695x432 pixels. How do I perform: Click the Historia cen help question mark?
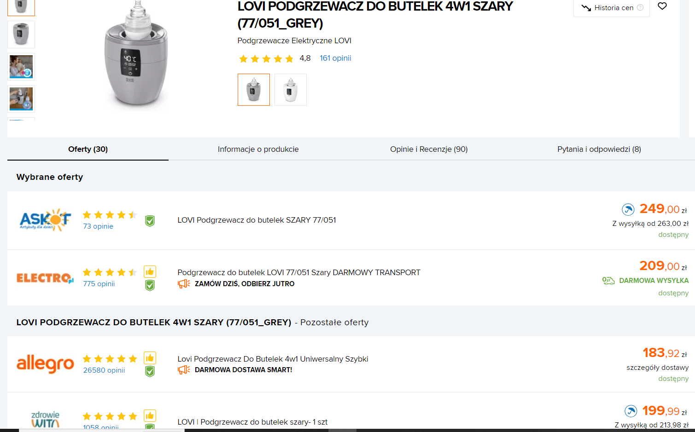[640, 8]
